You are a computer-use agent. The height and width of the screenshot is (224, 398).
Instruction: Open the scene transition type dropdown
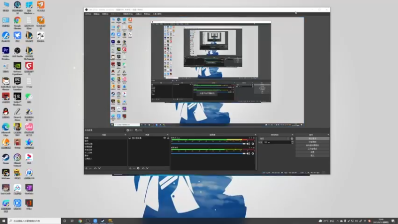(x=274, y=139)
